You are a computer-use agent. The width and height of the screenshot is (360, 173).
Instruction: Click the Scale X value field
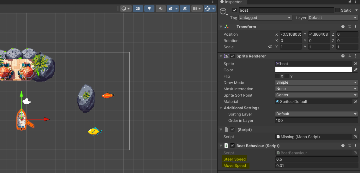tap(291, 47)
